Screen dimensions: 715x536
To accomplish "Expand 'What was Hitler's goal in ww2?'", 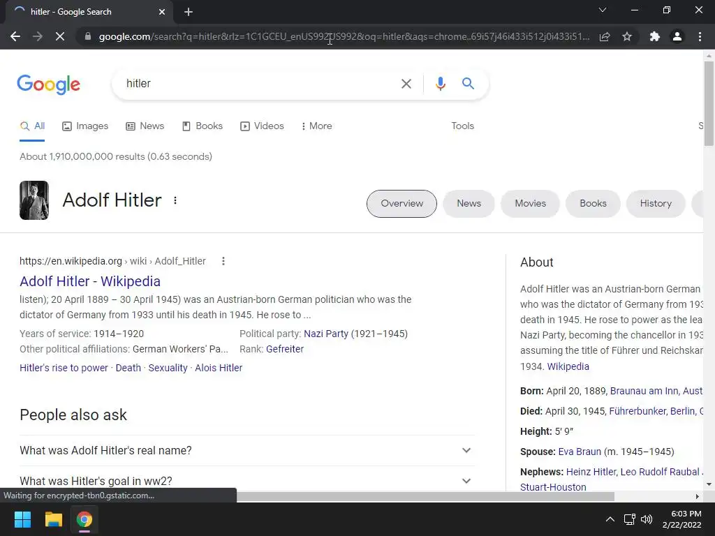I will (247, 481).
